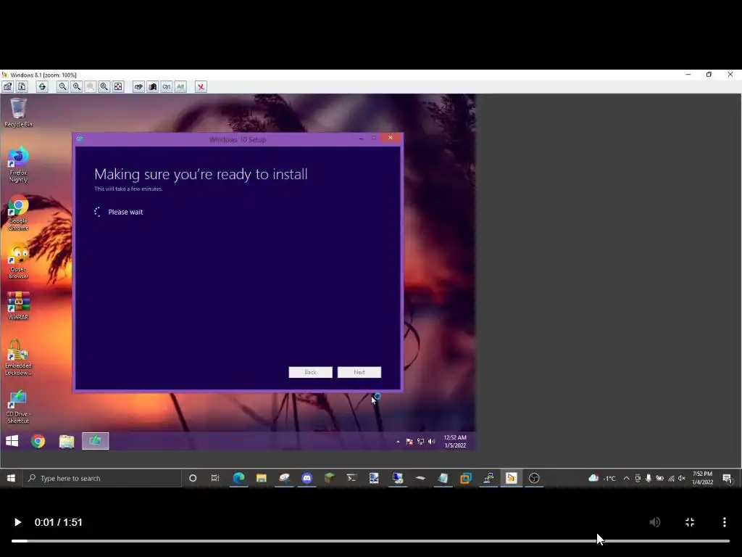Image resolution: width=742 pixels, height=557 pixels.
Task: Open host notification center icon
Action: click(728, 479)
